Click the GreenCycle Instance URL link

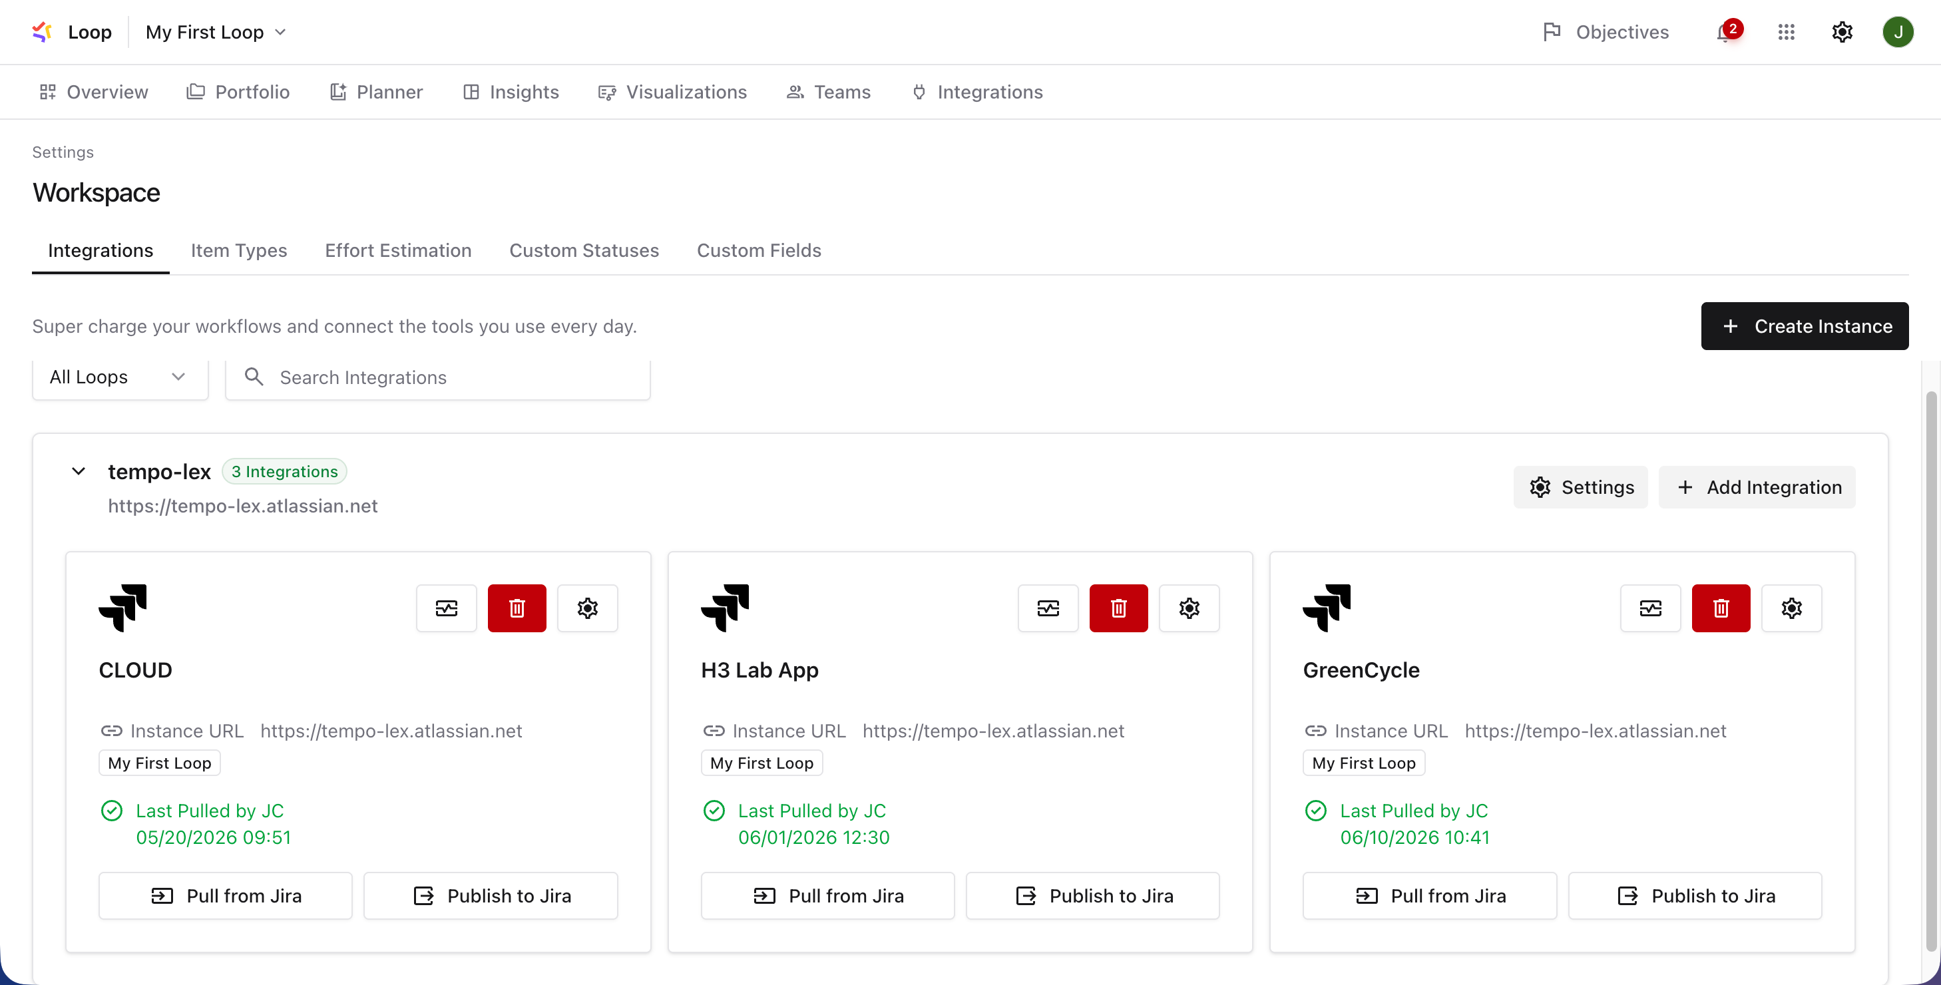point(1595,731)
